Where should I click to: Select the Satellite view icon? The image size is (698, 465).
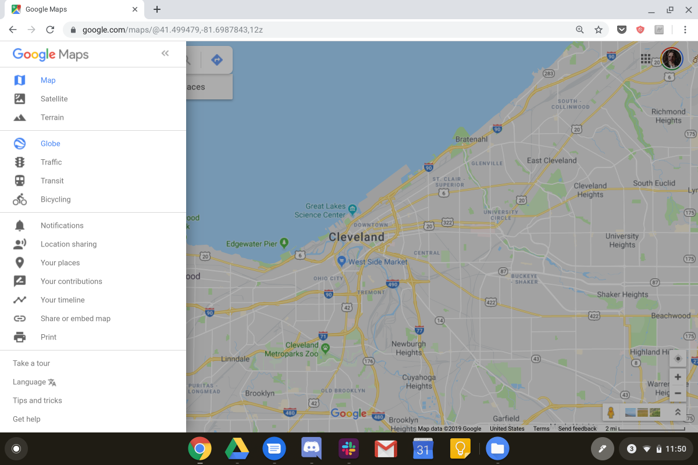pyautogui.click(x=20, y=99)
